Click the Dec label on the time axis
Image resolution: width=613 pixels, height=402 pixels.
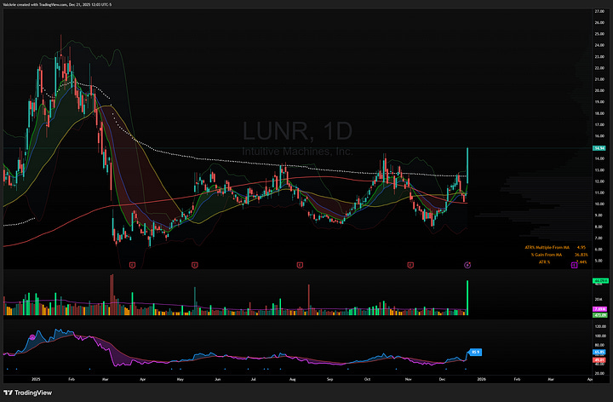pos(442,379)
